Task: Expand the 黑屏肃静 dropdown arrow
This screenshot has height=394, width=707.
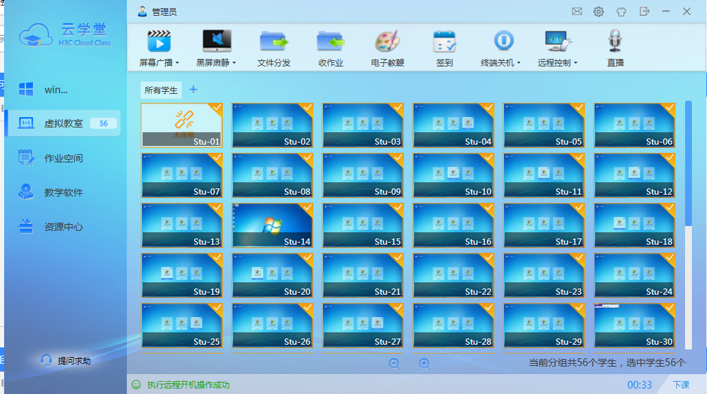Action: (234, 63)
